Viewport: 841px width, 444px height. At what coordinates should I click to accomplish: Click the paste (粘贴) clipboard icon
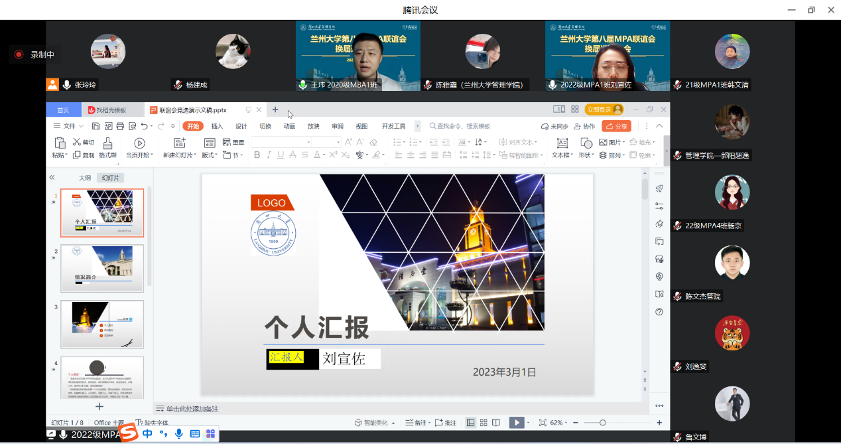[x=60, y=143]
